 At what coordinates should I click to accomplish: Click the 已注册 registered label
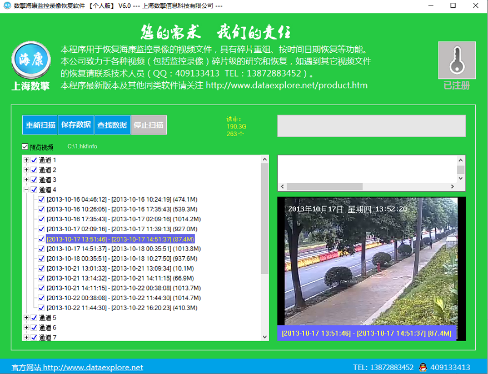(x=456, y=85)
